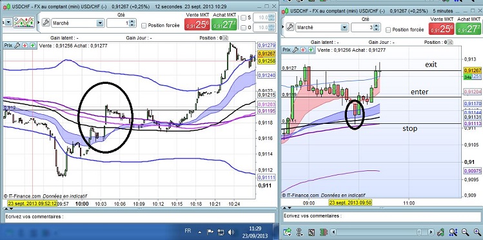Viewport: 483px width, 240px height.
Task: Click yellow date label 23 sept. 2013 09:52:12
Action: 32,204
